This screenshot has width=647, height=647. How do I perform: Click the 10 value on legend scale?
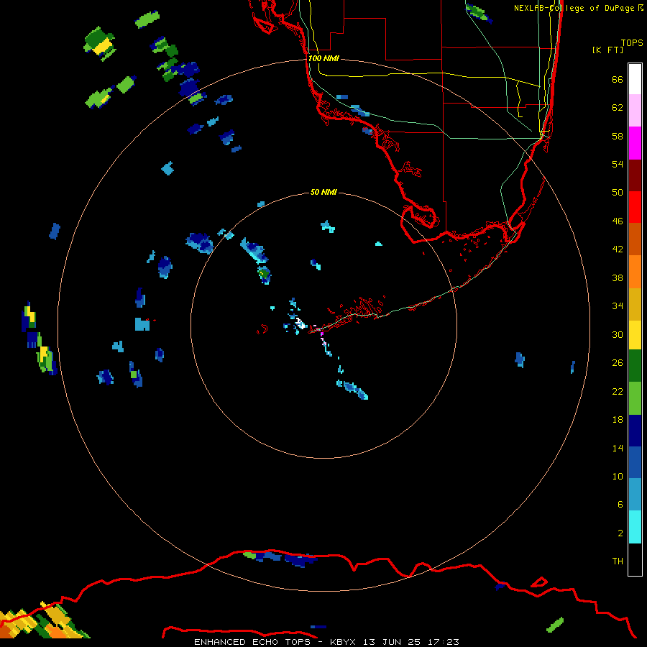pos(618,477)
